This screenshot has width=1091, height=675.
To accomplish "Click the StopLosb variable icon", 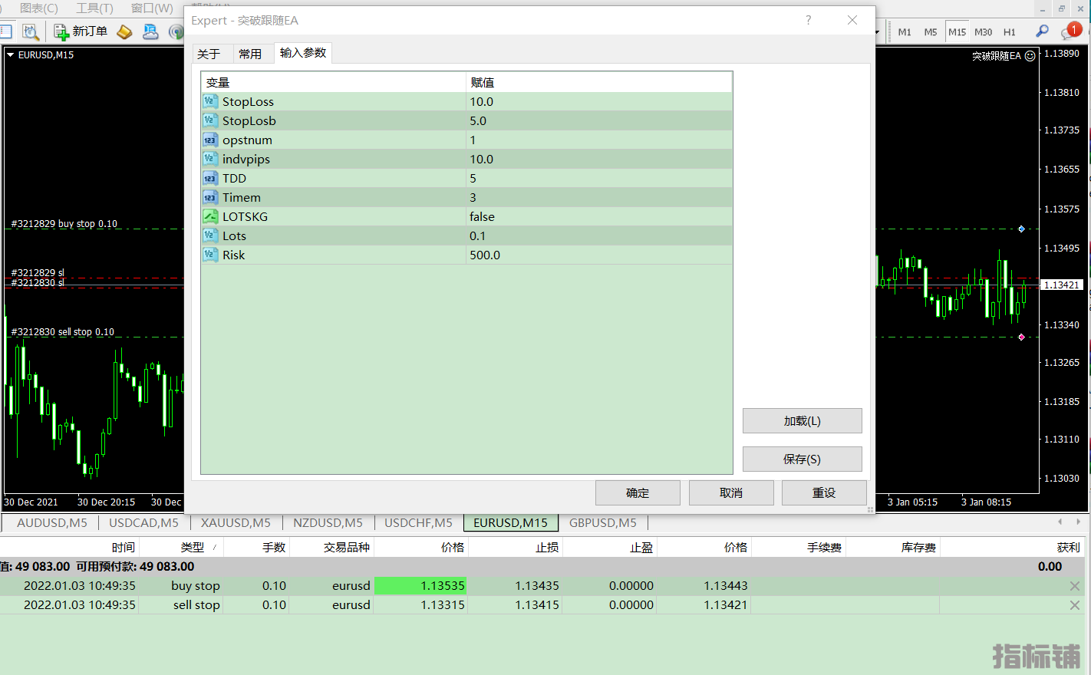I will point(210,120).
